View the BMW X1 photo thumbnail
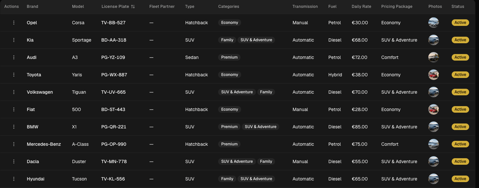The height and width of the screenshot is (188, 479). tap(434, 127)
